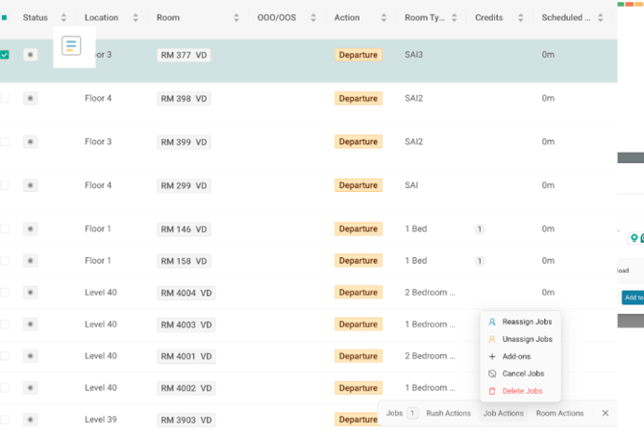Sort by the Scheduled column
The height and width of the screenshot is (434, 644).
coord(600,17)
